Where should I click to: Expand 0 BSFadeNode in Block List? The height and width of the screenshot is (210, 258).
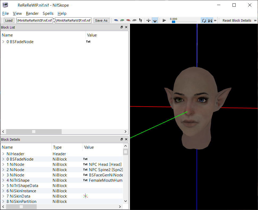coord(3,42)
